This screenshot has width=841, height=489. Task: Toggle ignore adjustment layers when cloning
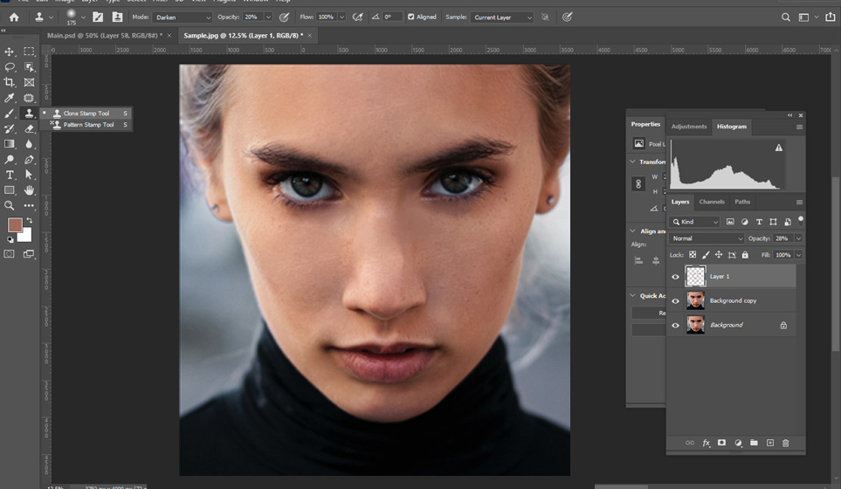coord(545,17)
